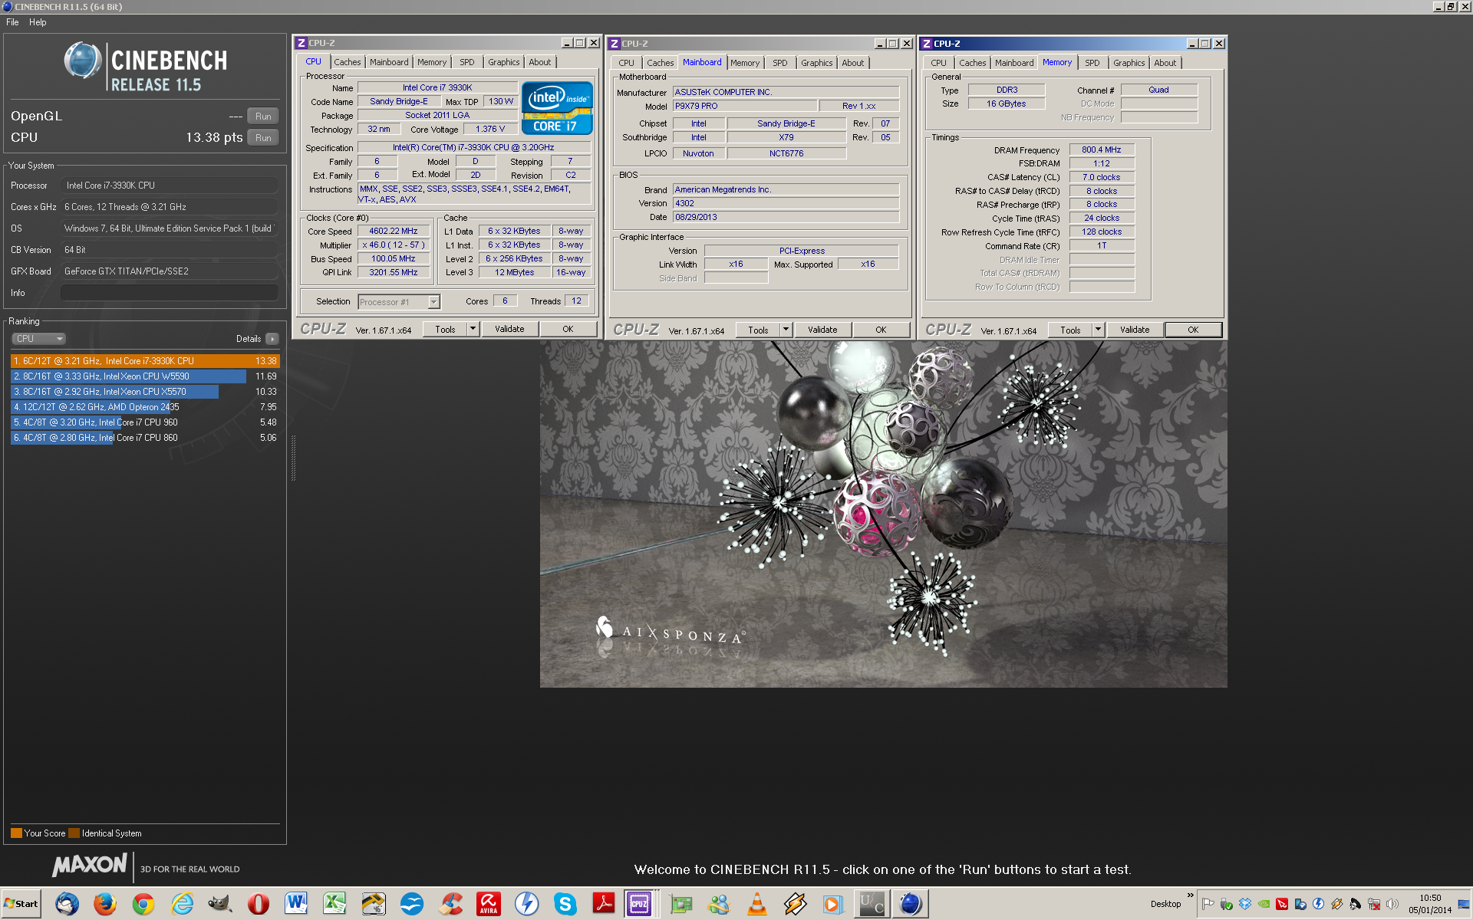This screenshot has width=1473, height=920.
Task: Launch Opera browser from the taskbar
Action: [259, 904]
